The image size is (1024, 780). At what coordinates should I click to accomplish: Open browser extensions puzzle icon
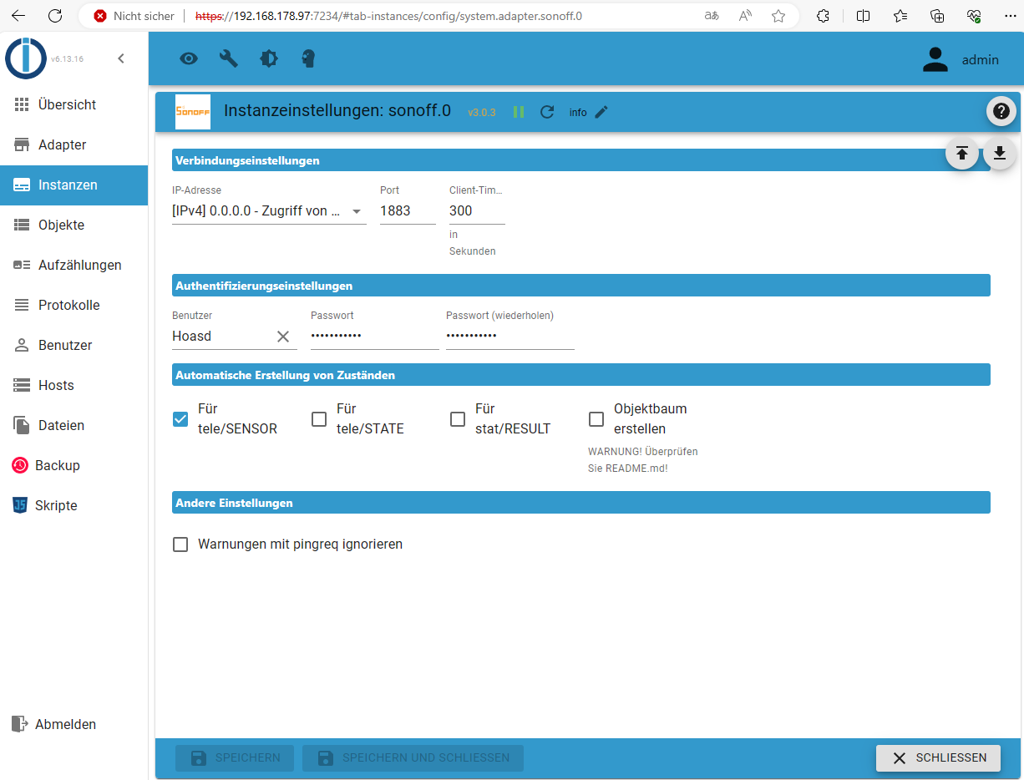[823, 16]
